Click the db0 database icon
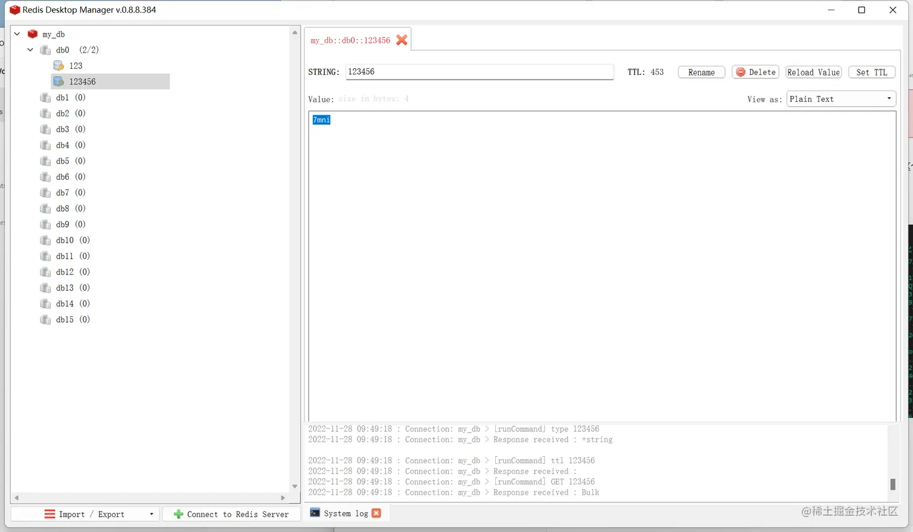 (x=45, y=50)
